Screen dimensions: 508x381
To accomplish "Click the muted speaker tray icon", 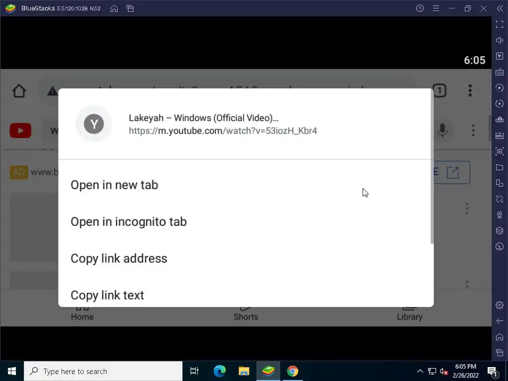I will coord(444,371).
